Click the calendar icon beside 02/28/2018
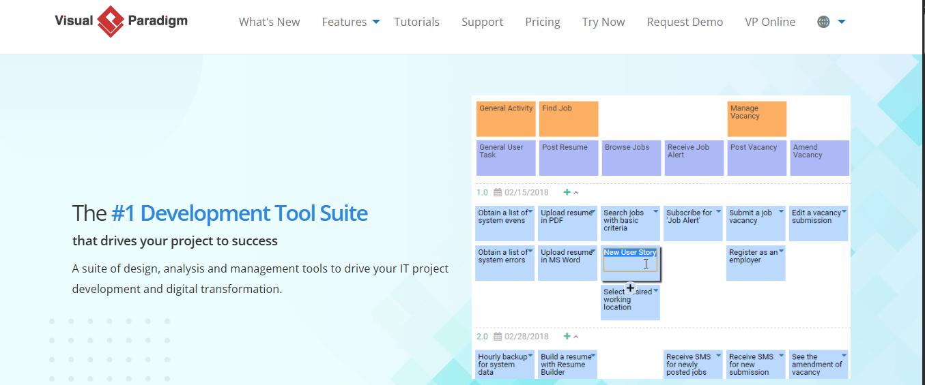 click(498, 337)
